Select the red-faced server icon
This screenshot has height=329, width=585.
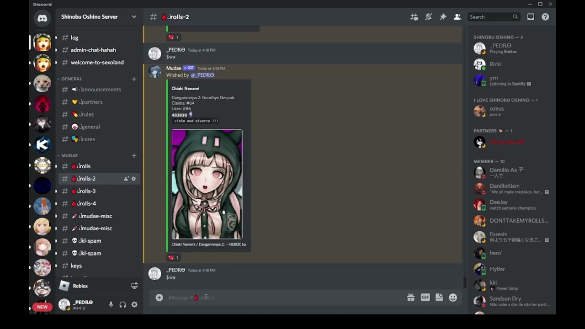click(x=42, y=104)
